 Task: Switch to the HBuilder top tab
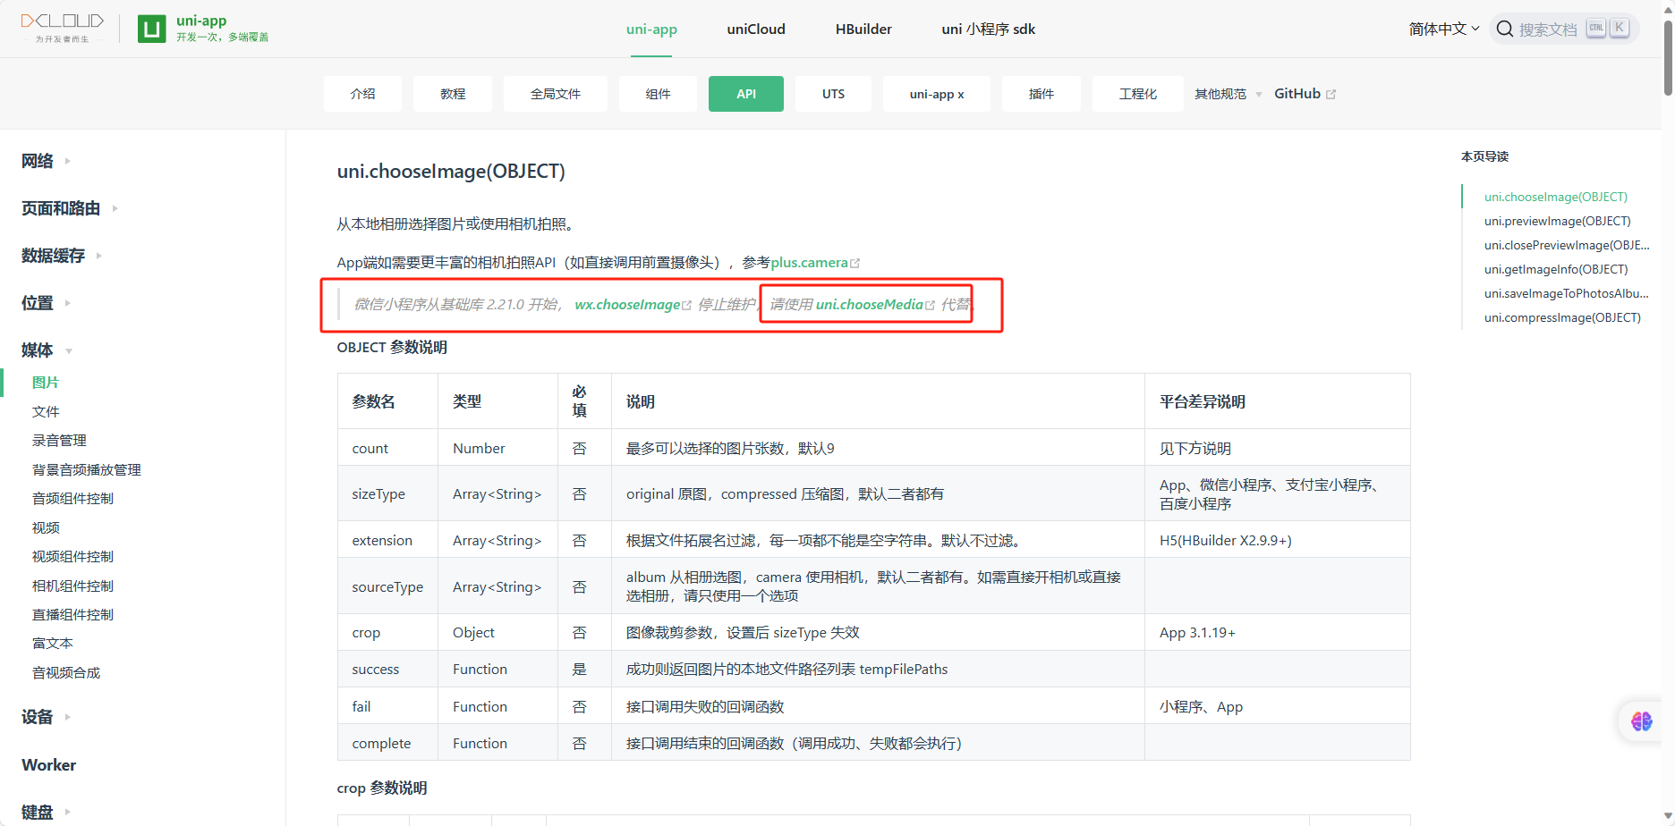coord(863,29)
